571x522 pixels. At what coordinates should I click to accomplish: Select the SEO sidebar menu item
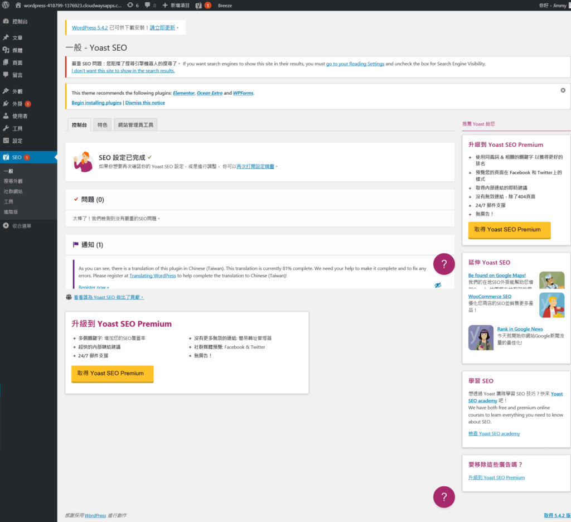pos(28,157)
